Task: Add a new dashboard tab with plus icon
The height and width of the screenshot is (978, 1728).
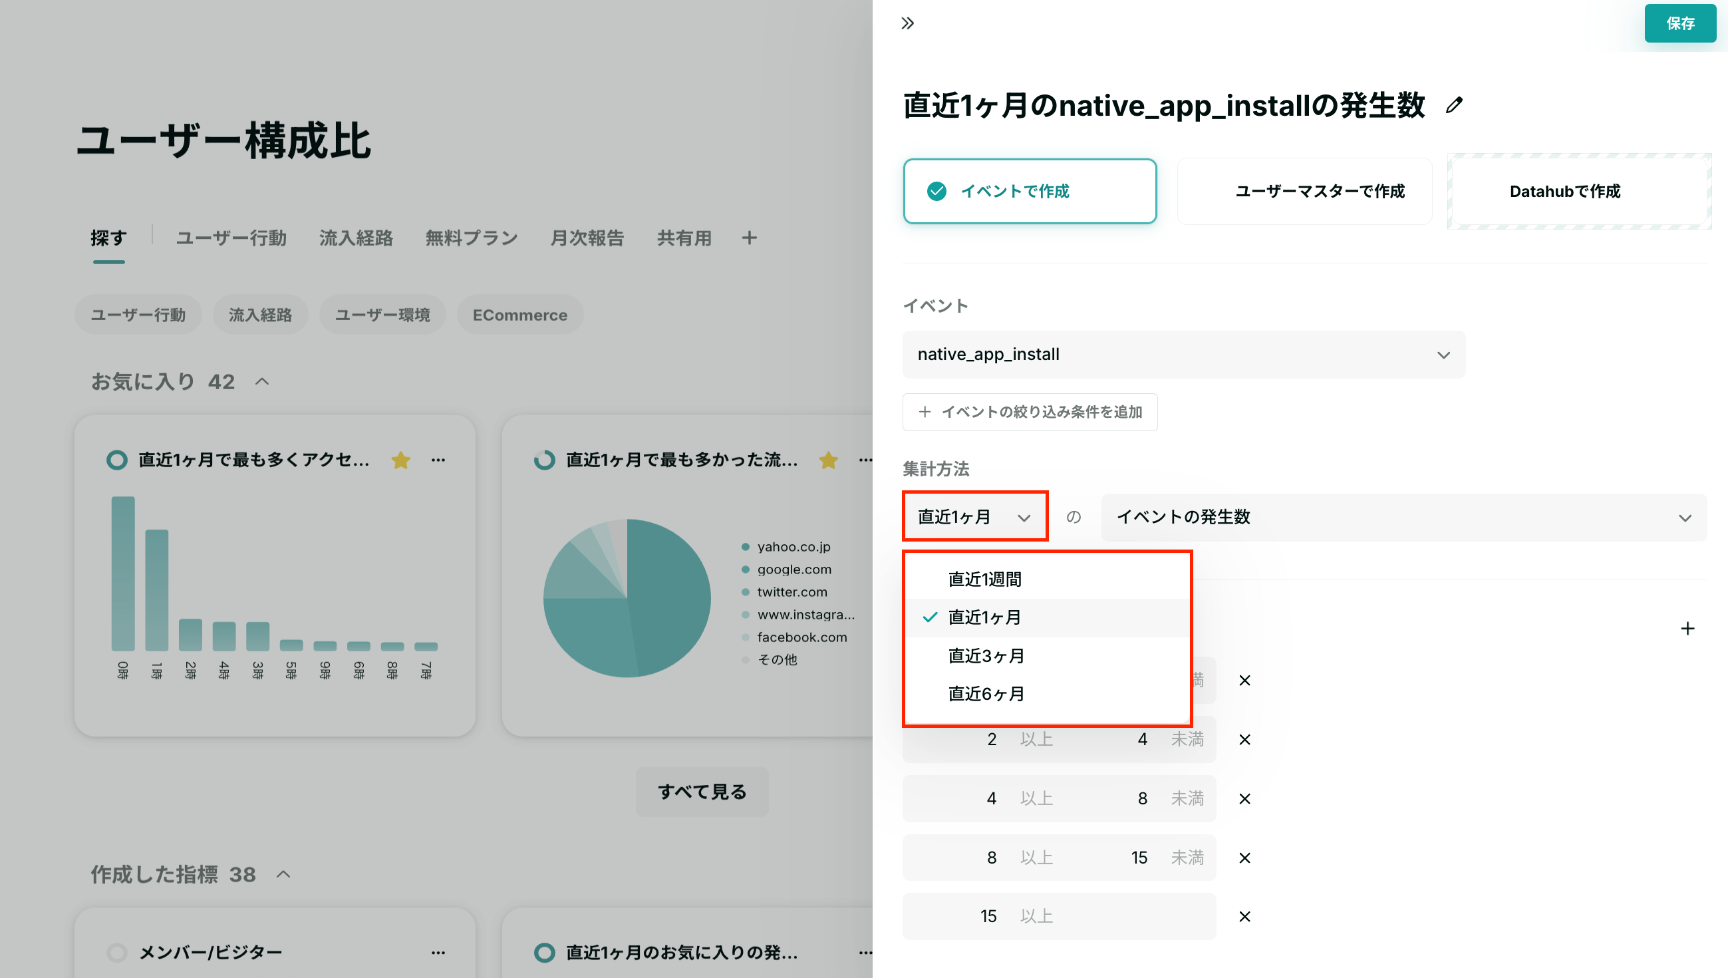Action: click(749, 238)
